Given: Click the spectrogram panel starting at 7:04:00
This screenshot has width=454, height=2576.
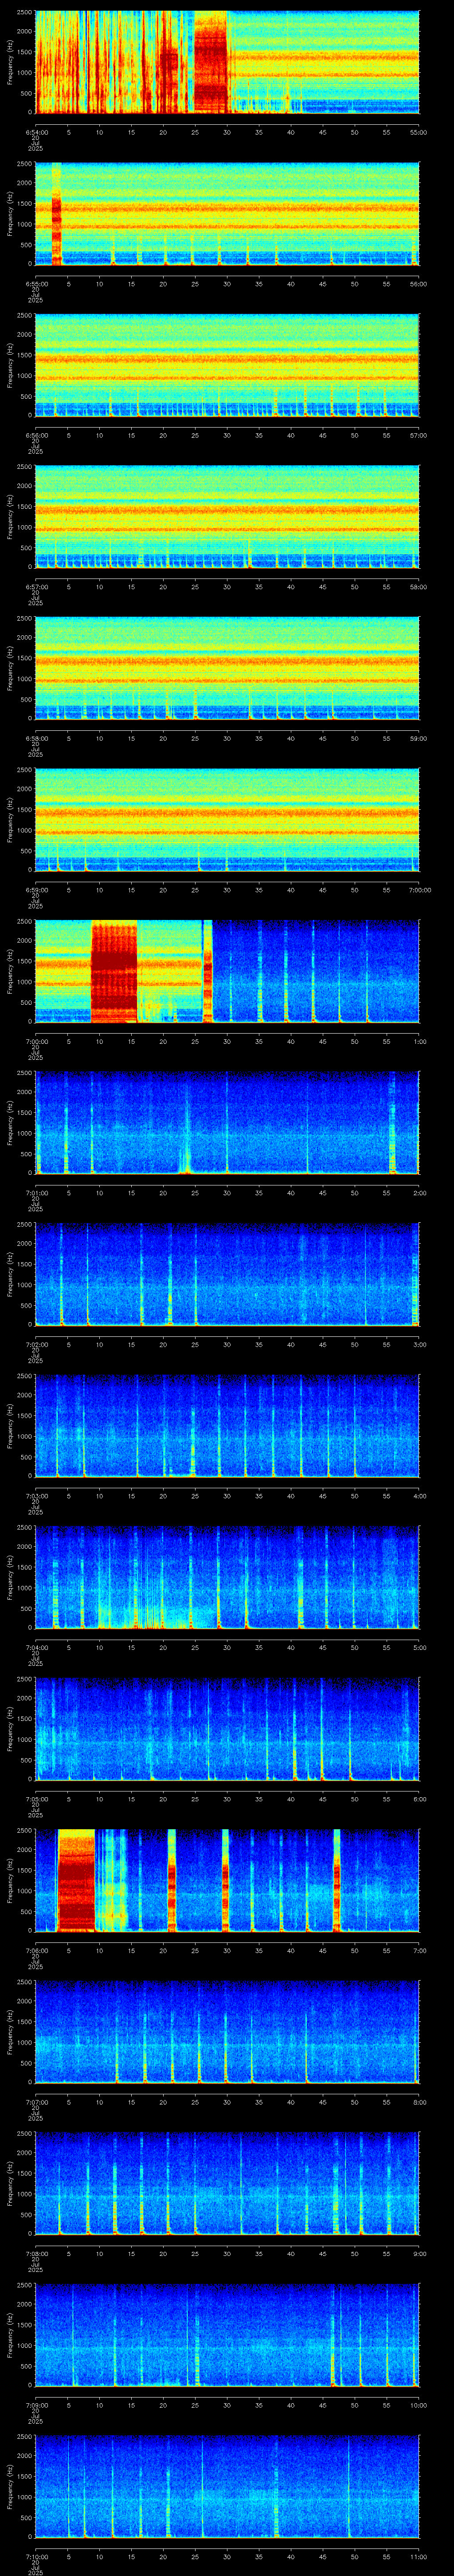Looking at the screenshot, I should pos(227,1578).
